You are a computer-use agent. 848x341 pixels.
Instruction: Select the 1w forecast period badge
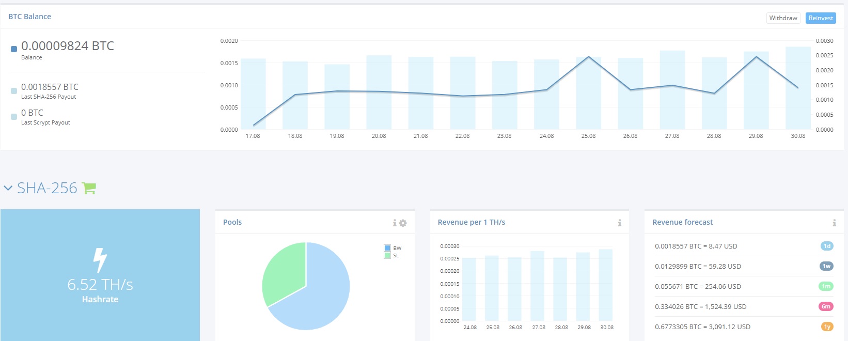826,267
